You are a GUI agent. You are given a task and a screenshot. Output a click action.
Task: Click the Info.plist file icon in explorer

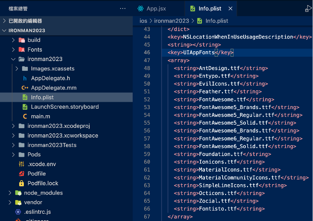(x=25, y=97)
